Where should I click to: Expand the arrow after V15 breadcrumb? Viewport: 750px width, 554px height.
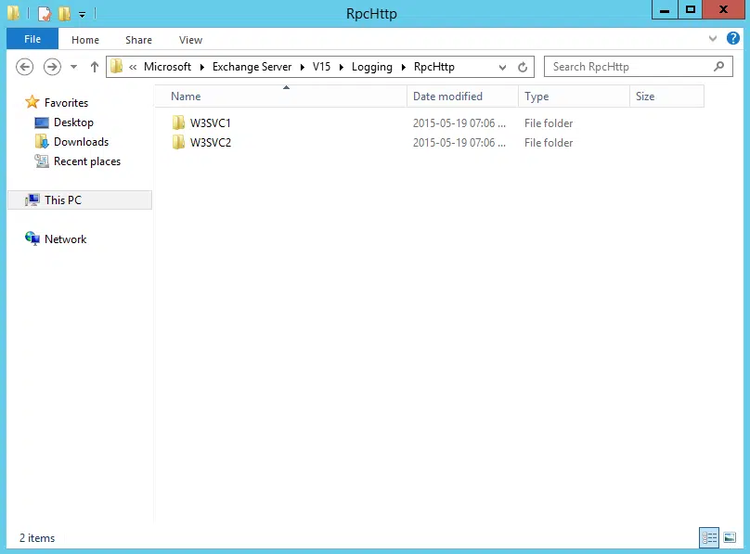tap(341, 68)
